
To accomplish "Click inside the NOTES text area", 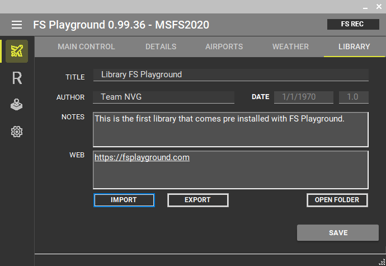I will click(x=230, y=129).
